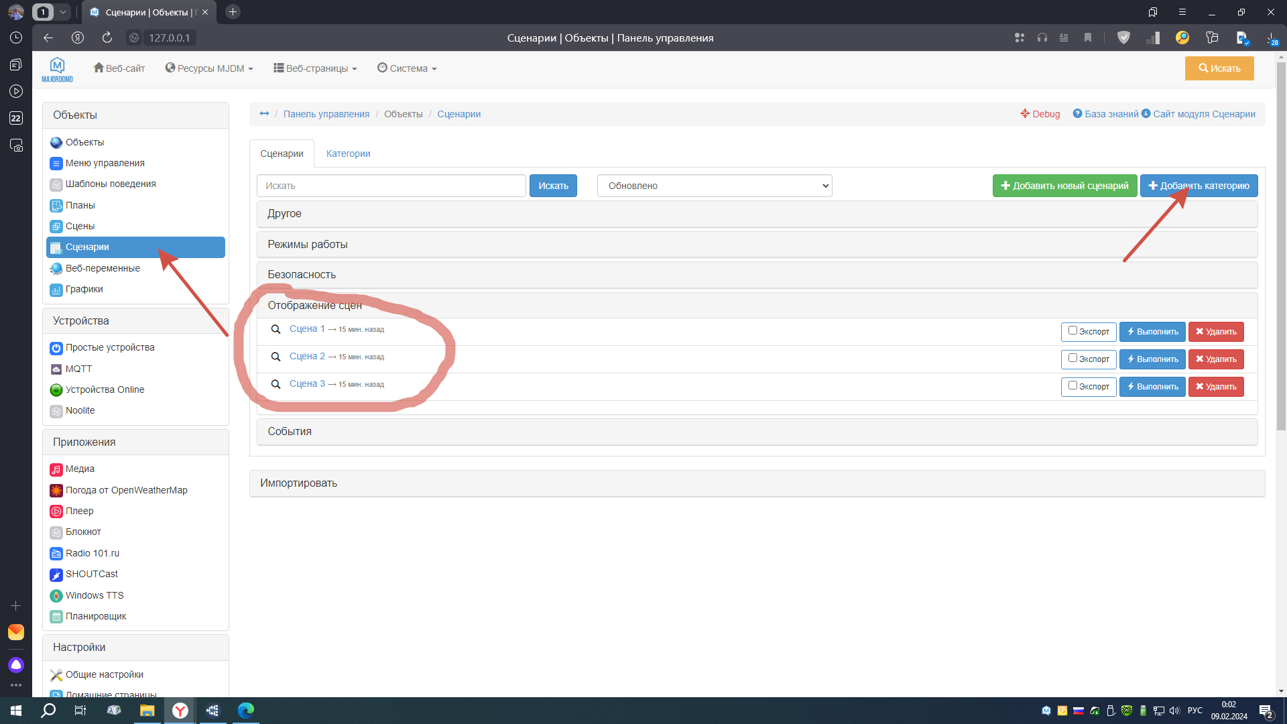Expand the События category panel
1287x724 pixels.
coord(290,432)
